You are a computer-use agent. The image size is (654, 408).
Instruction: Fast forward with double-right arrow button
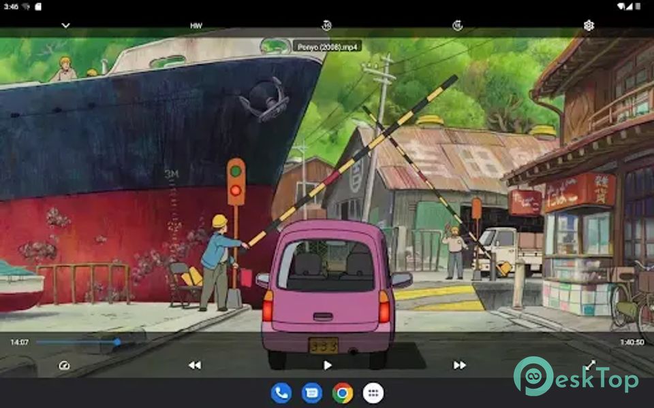point(459,365)
